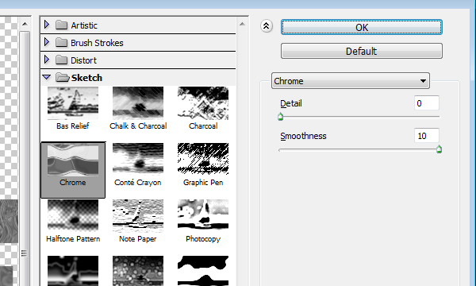Open the Chrome filter dropdown
Viewport: 476px width, 286px height.
point(351,81)
